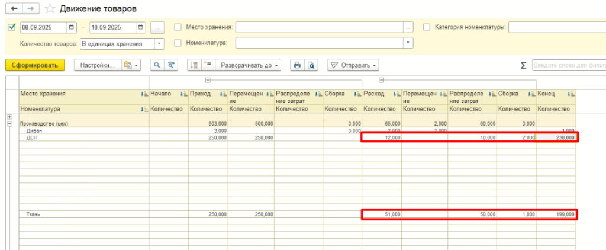The image size is (606, 250).
Task: Sort icon of Сборка column before Расход
Action: (x=357, y=94)
